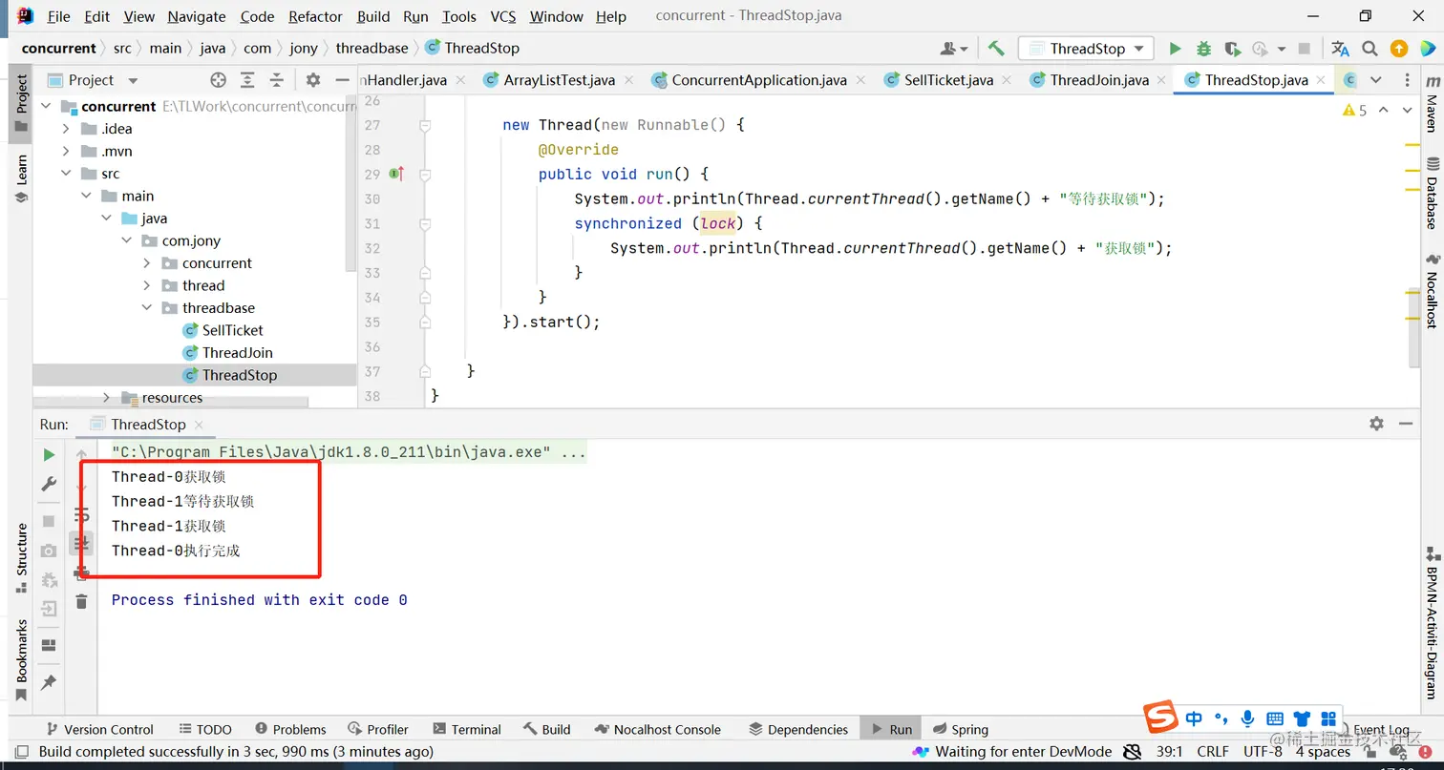Open Search Everywhere magnifier icon

[x=1370, y=49]
